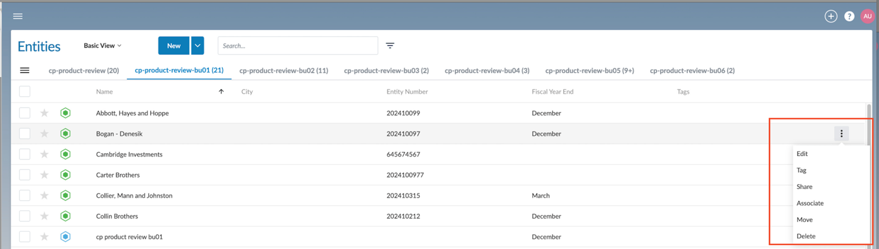
Task: Open the AU user avatar menu
Action: point(867,16)
